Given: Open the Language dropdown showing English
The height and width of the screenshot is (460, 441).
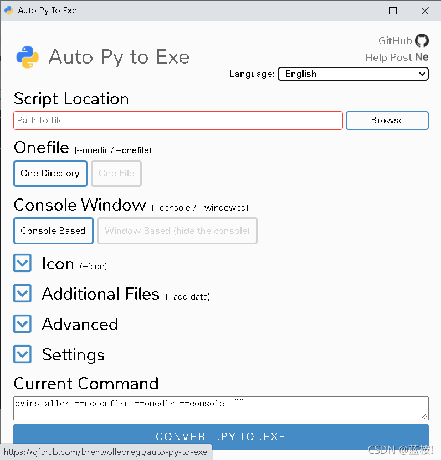Looking at the screenshot, I should pyautogui.click(x=353, y=74).
